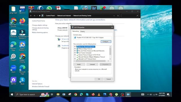The height and width of the screenshot is (102, 181).
Task: Open the Internet Options link
Action: pos(37,84)
